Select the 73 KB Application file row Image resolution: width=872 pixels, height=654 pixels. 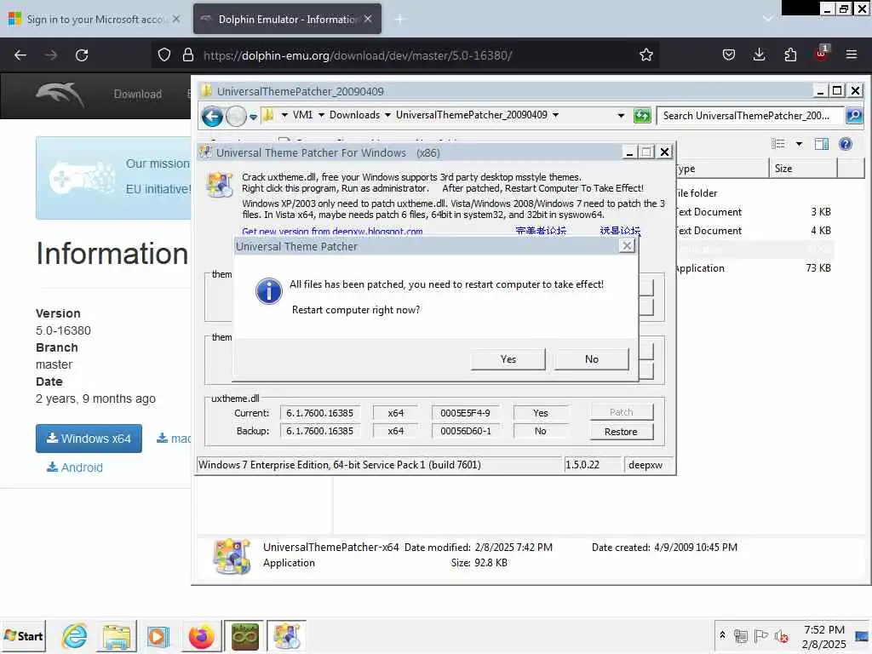click(x=754, y=268)
